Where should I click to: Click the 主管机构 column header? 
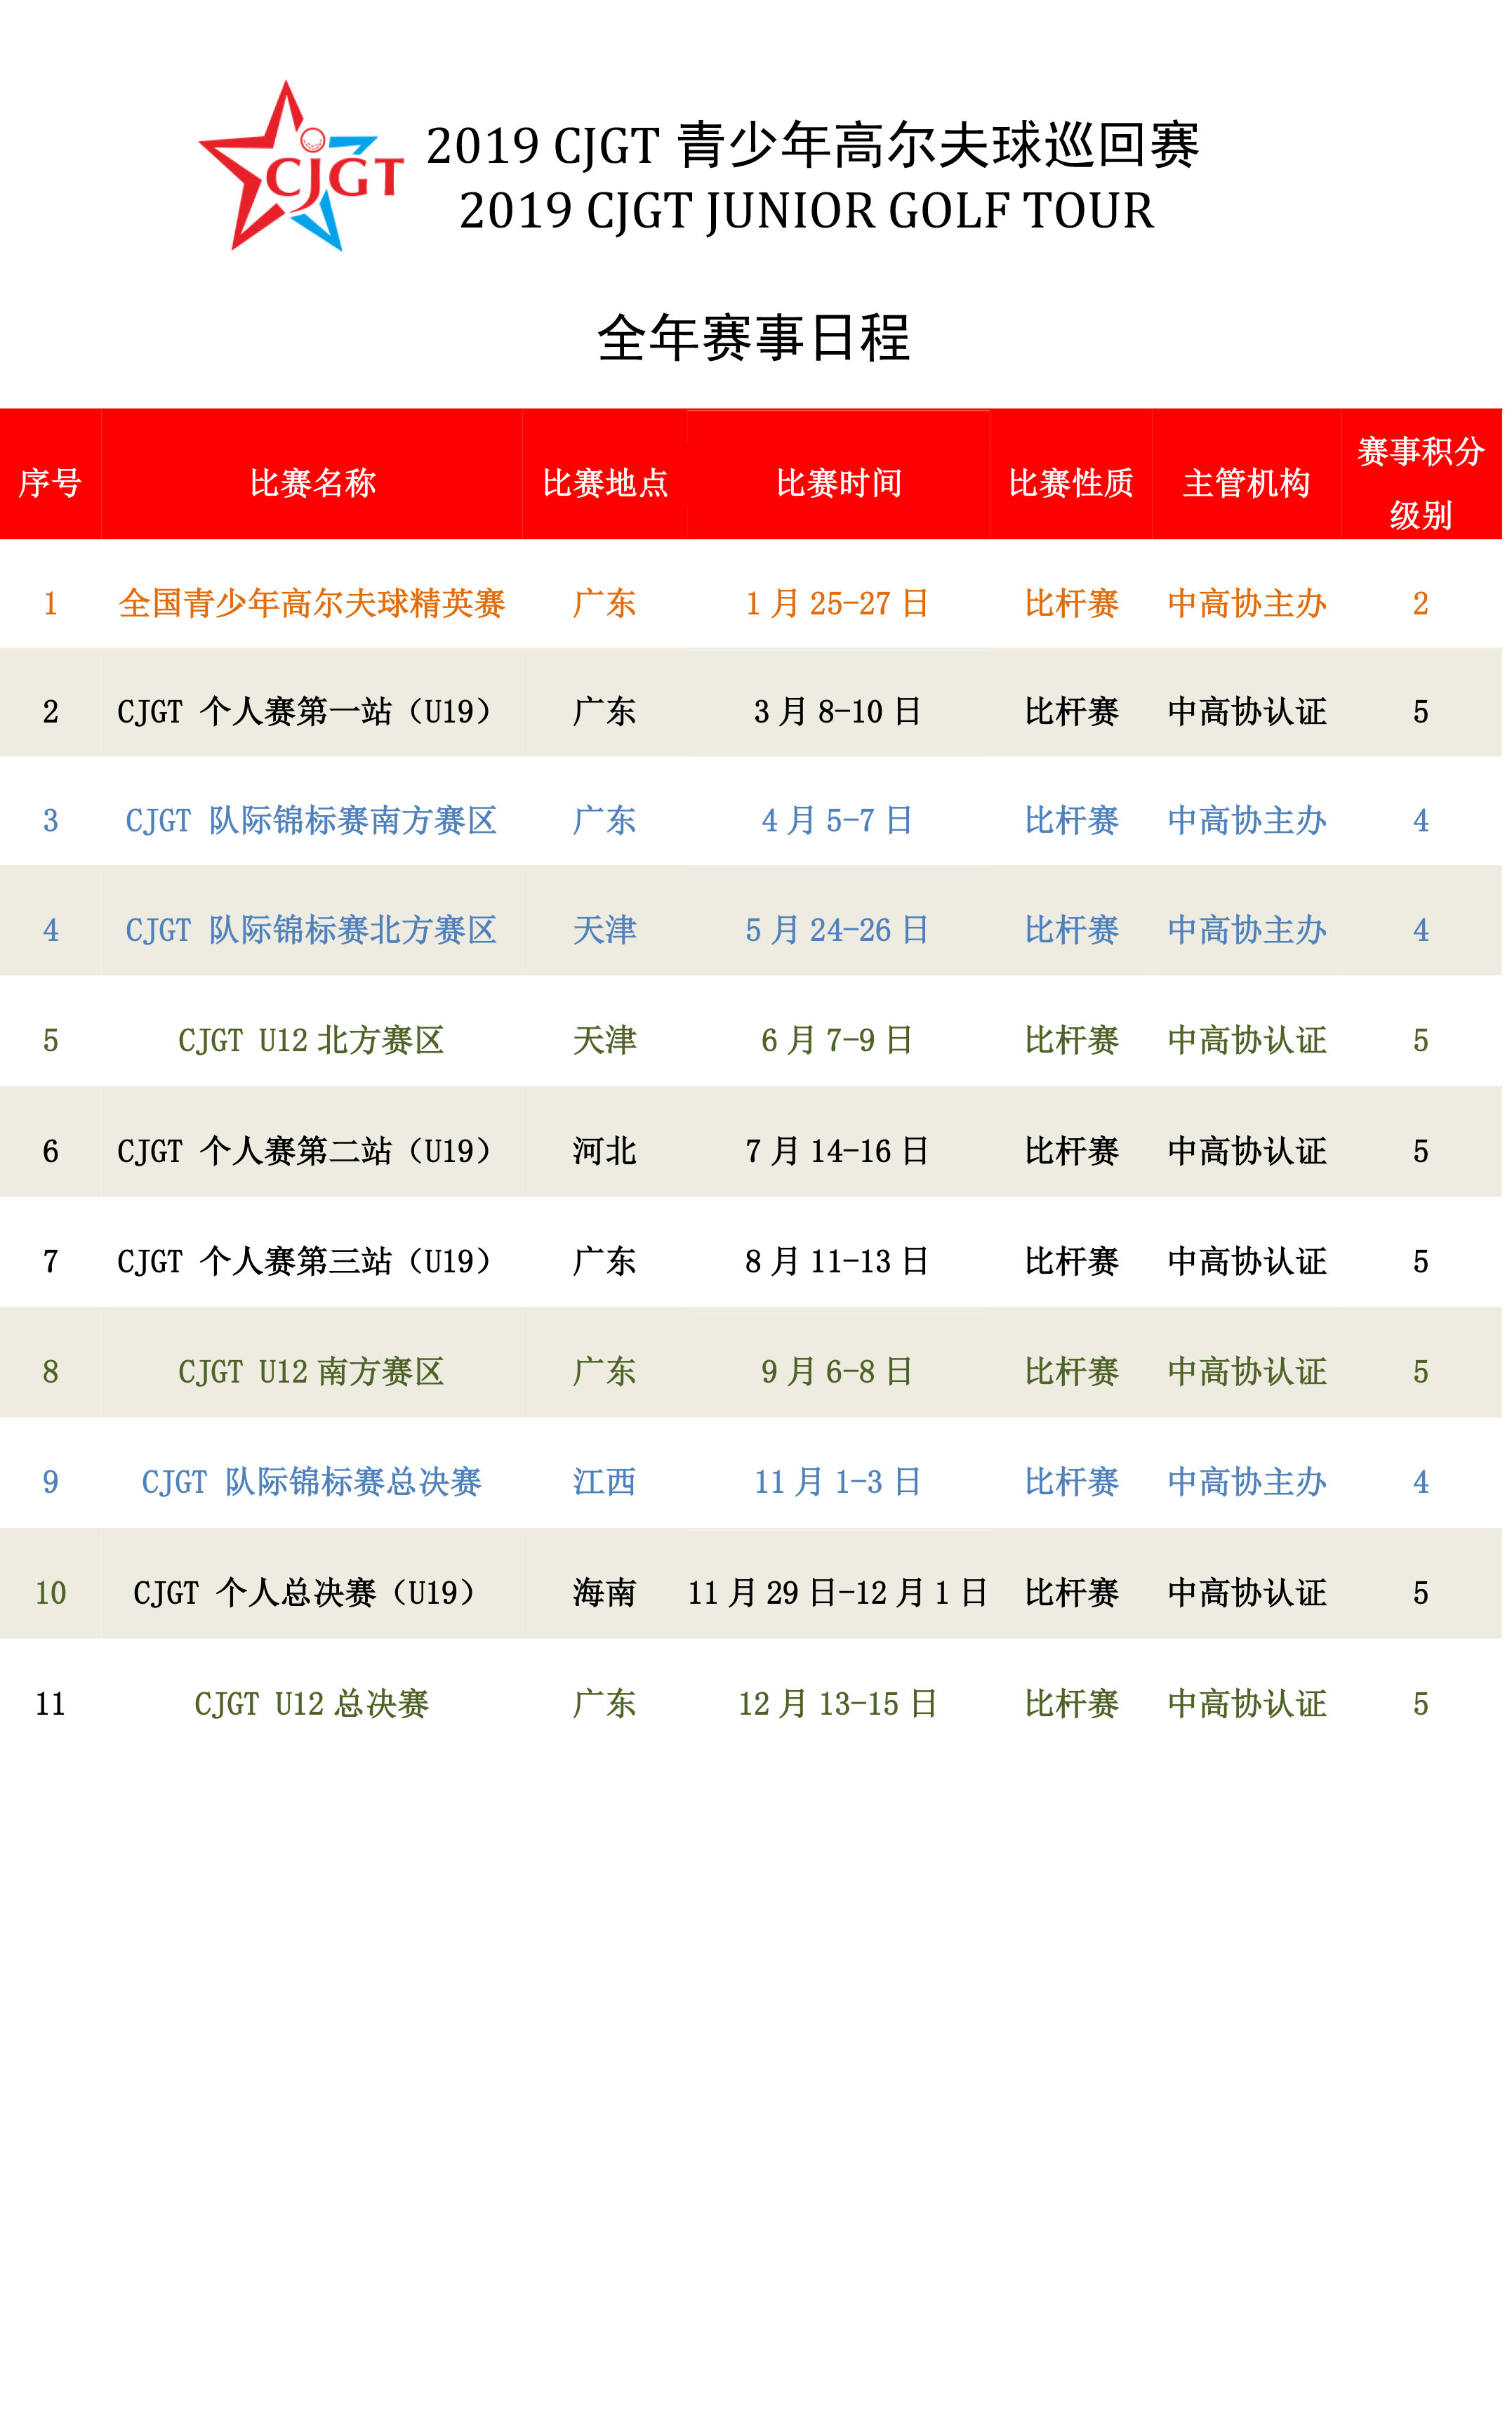(1246, 483)
